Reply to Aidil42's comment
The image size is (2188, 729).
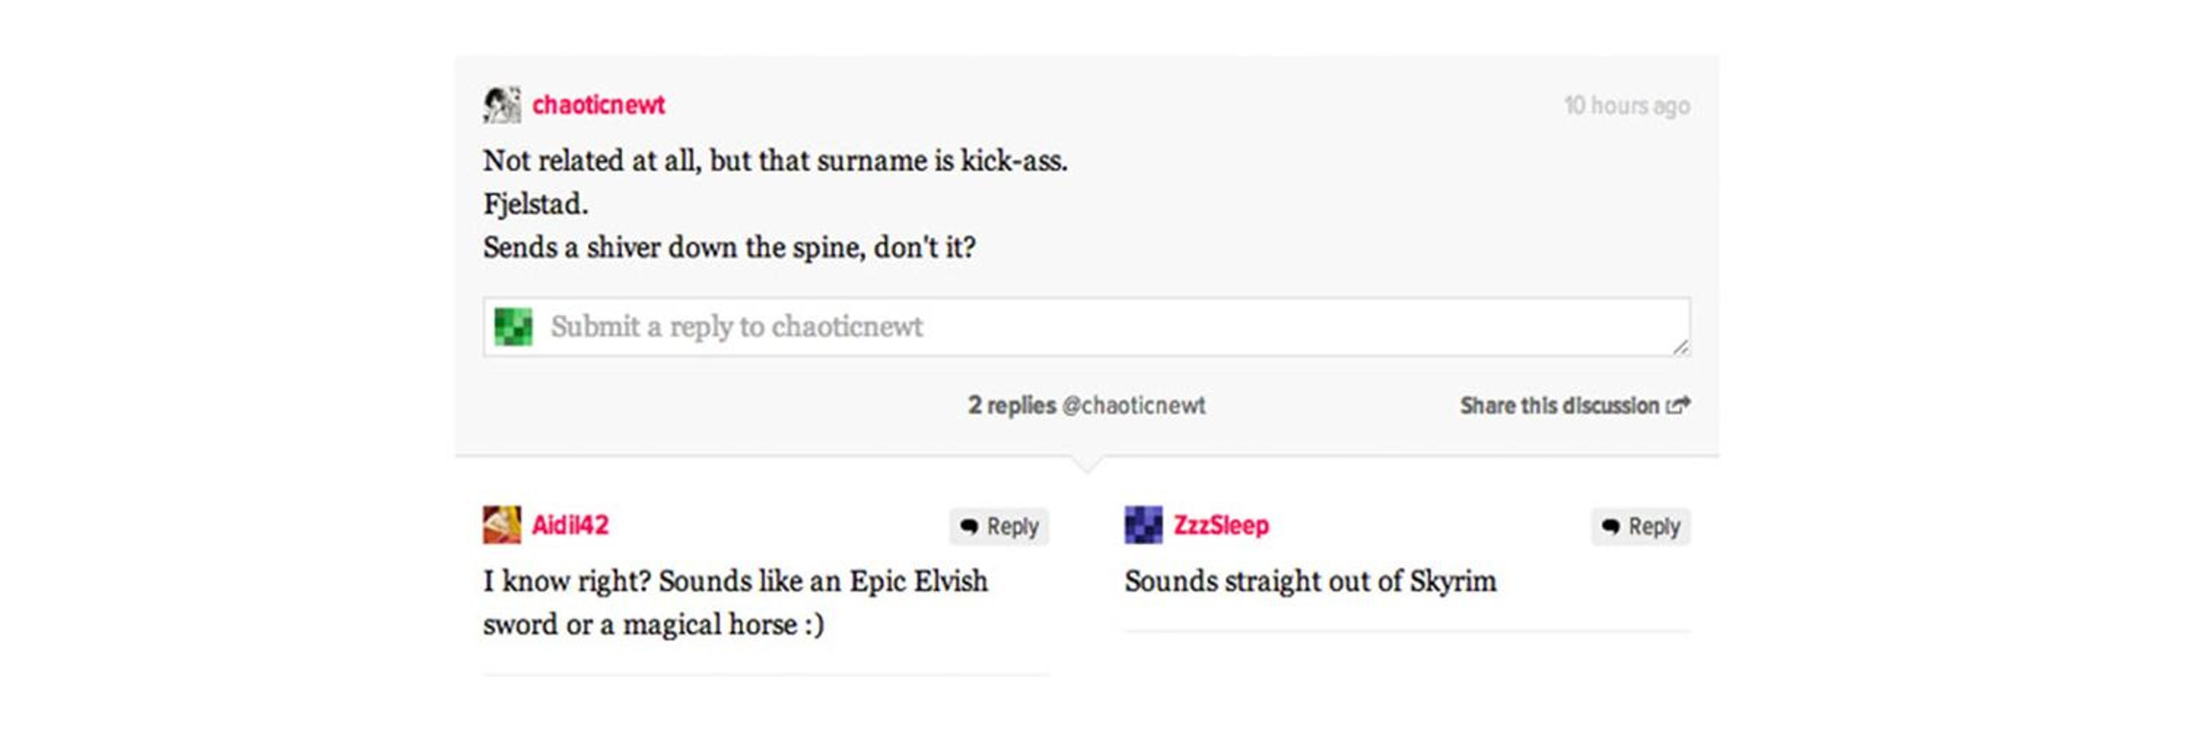[999, 527]
